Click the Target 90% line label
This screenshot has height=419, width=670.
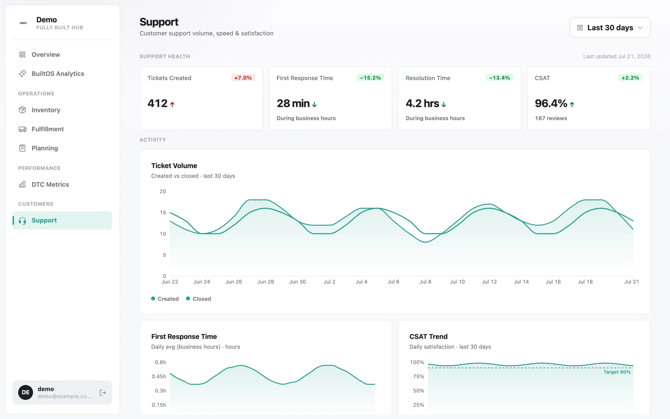(617, 372)
